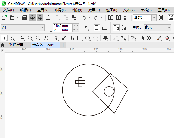The image size is (174, 138).
Task: Expand the Undo history dropdown arrow
Action: tap(89, 18)
